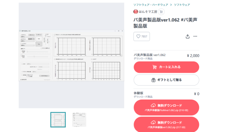Click the カートに入れる button
Screen dimensions: 231x132
(166, 67)
